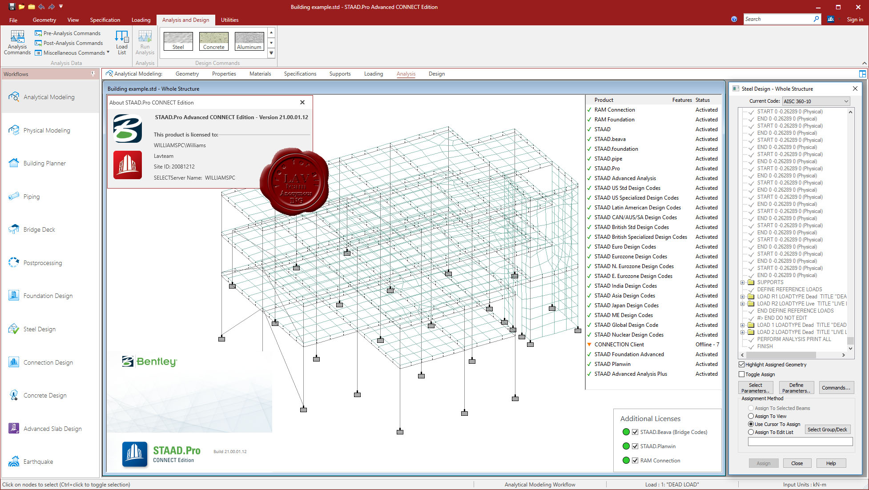Click the Select Parameters button

click(756, 388)
